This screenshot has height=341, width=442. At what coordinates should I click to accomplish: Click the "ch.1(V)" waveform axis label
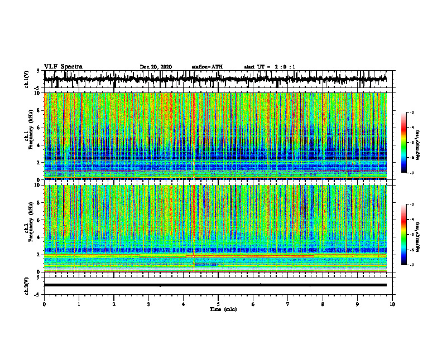click(27, 79)
